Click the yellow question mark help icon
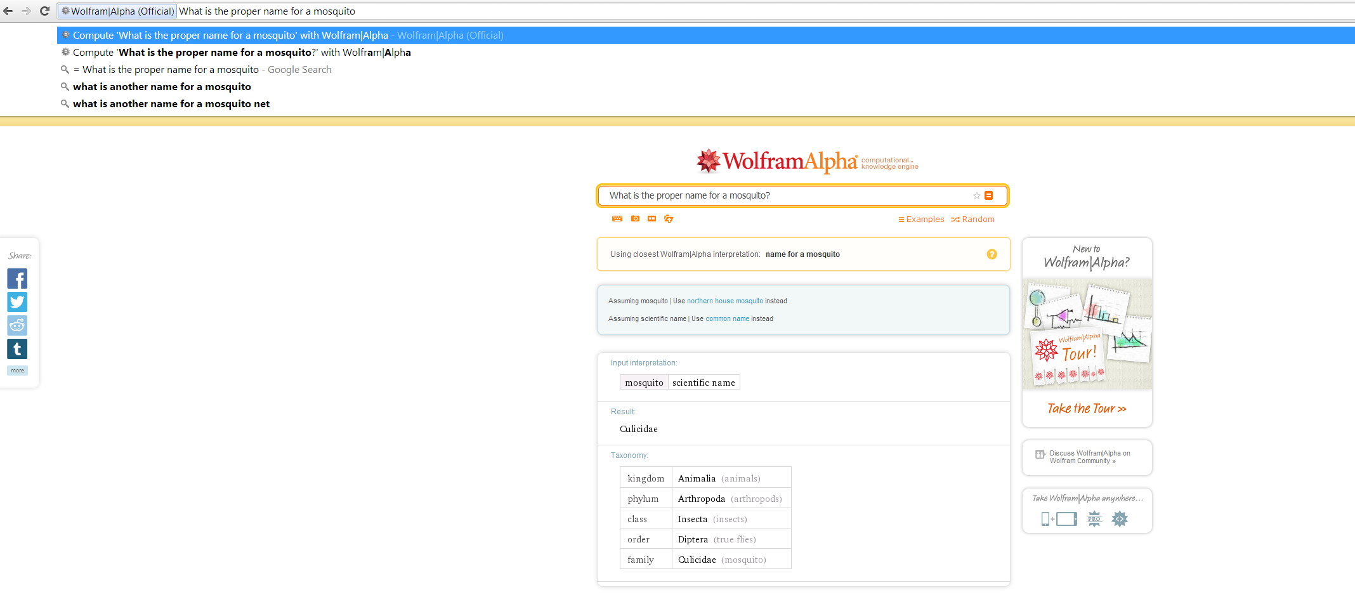The width and height of the screenshot is (1355, 597). (992, 254)
